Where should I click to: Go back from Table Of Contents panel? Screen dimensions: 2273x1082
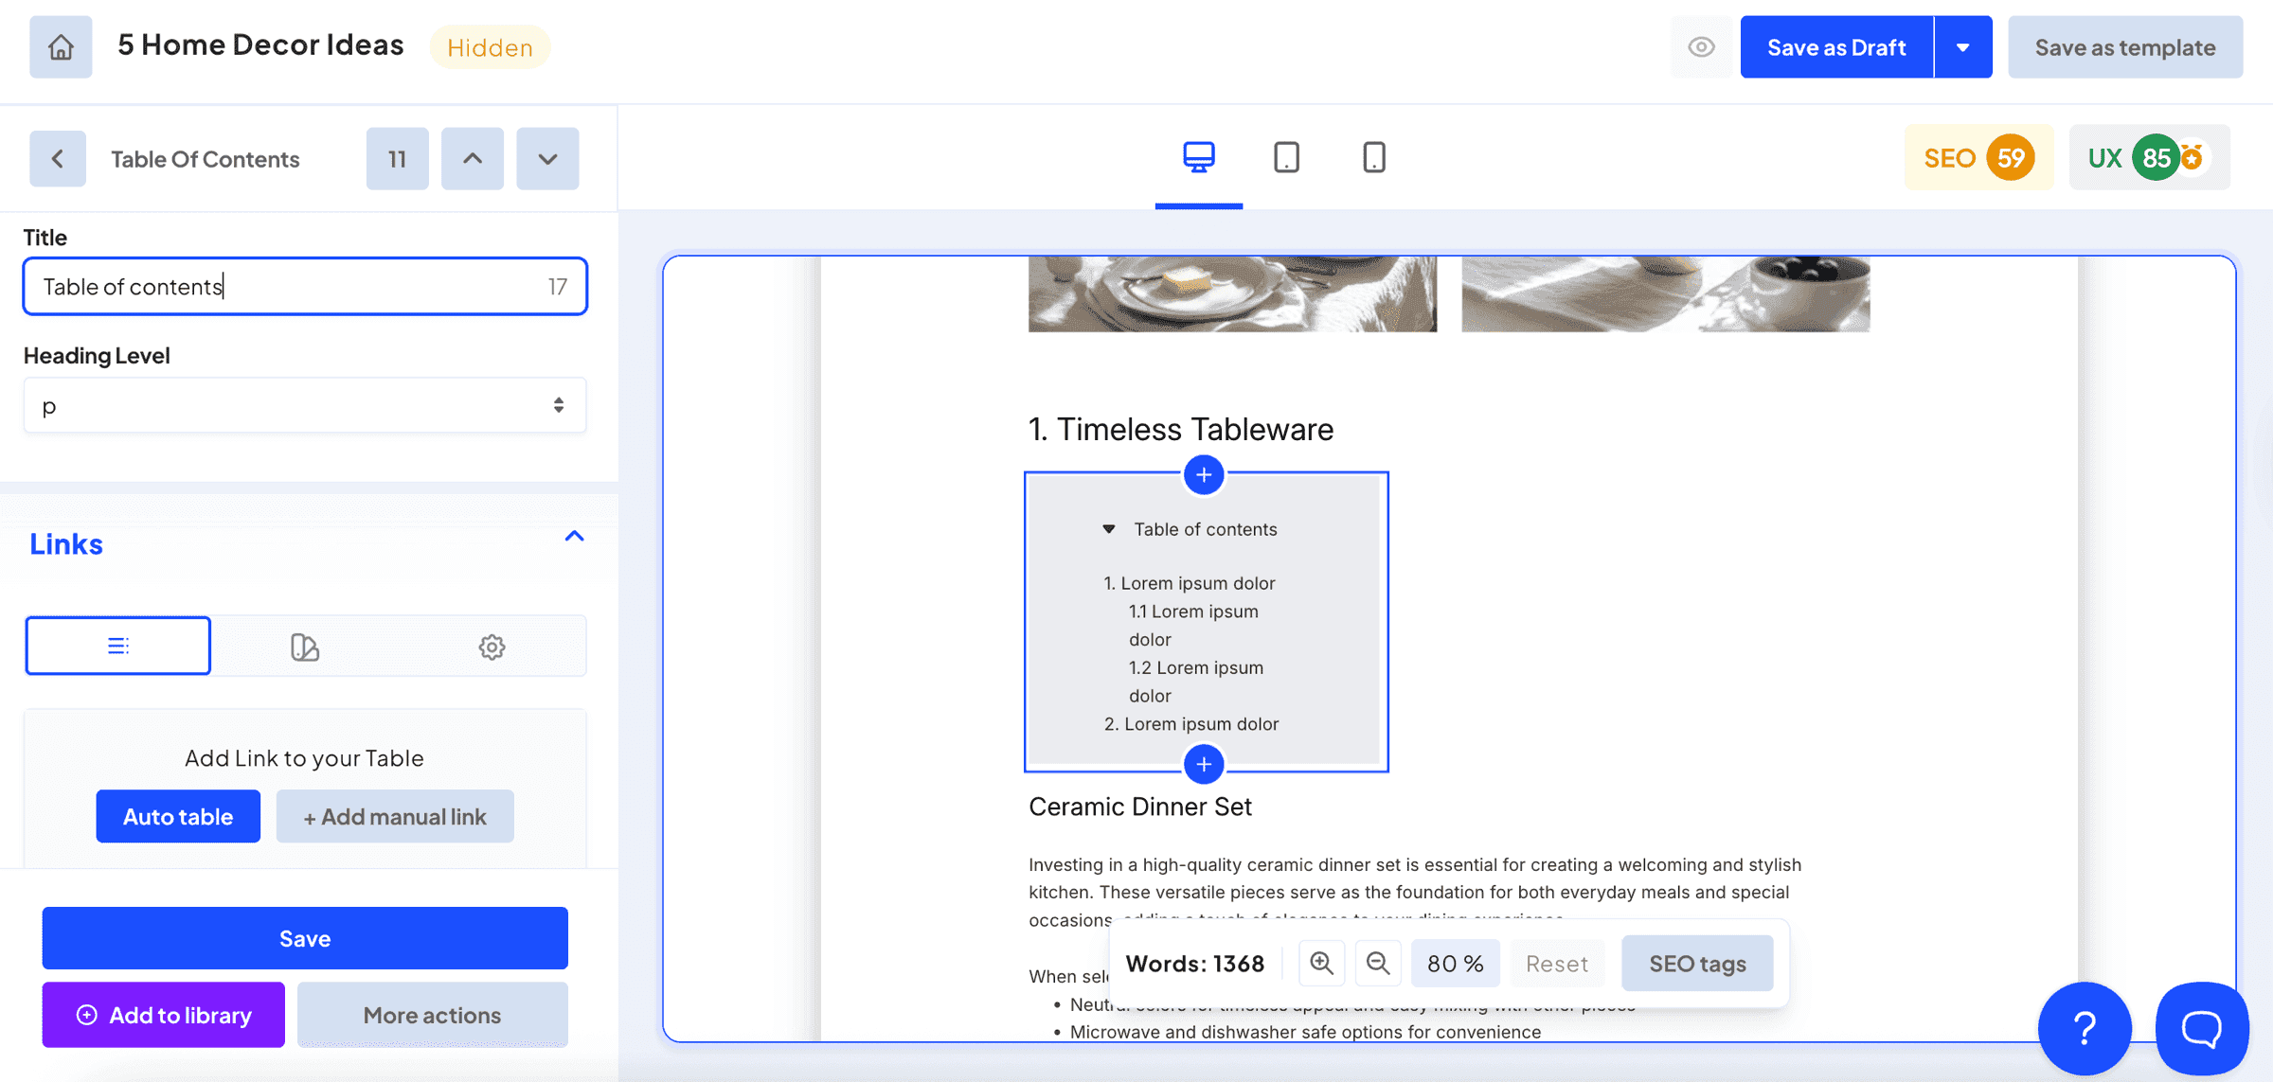pos(58,158)
